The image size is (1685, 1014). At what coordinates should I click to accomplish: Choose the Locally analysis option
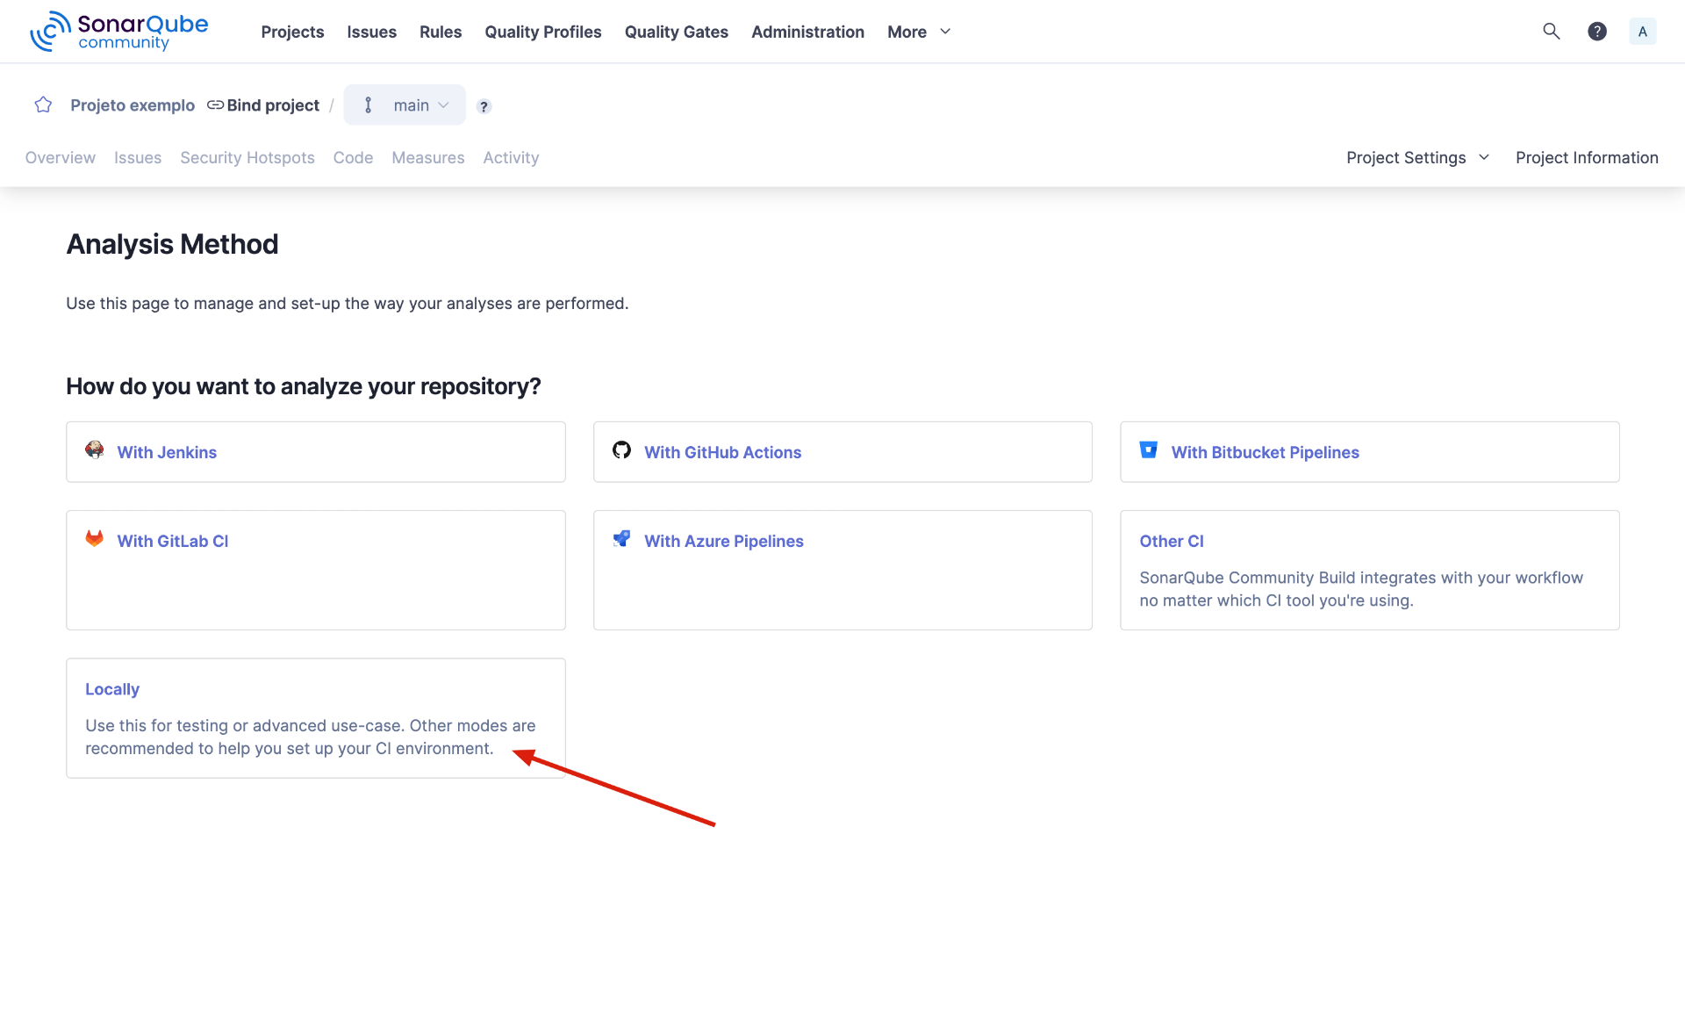pos(112,689)
